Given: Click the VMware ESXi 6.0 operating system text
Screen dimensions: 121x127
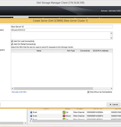Looking at the screenshot, I should [x=18, y=30].
